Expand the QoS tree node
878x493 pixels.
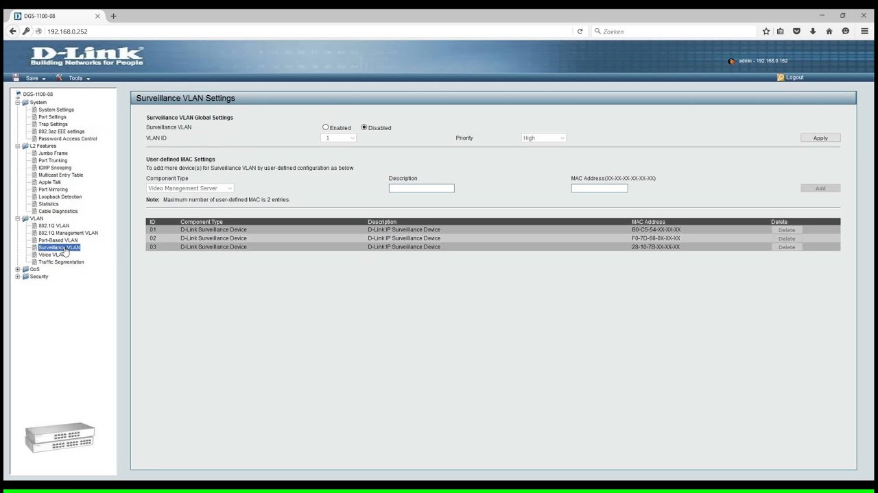[x=18, y=269]
